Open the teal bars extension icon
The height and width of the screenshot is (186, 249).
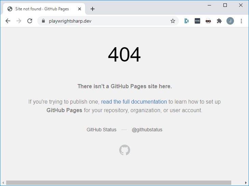point(186,21)
